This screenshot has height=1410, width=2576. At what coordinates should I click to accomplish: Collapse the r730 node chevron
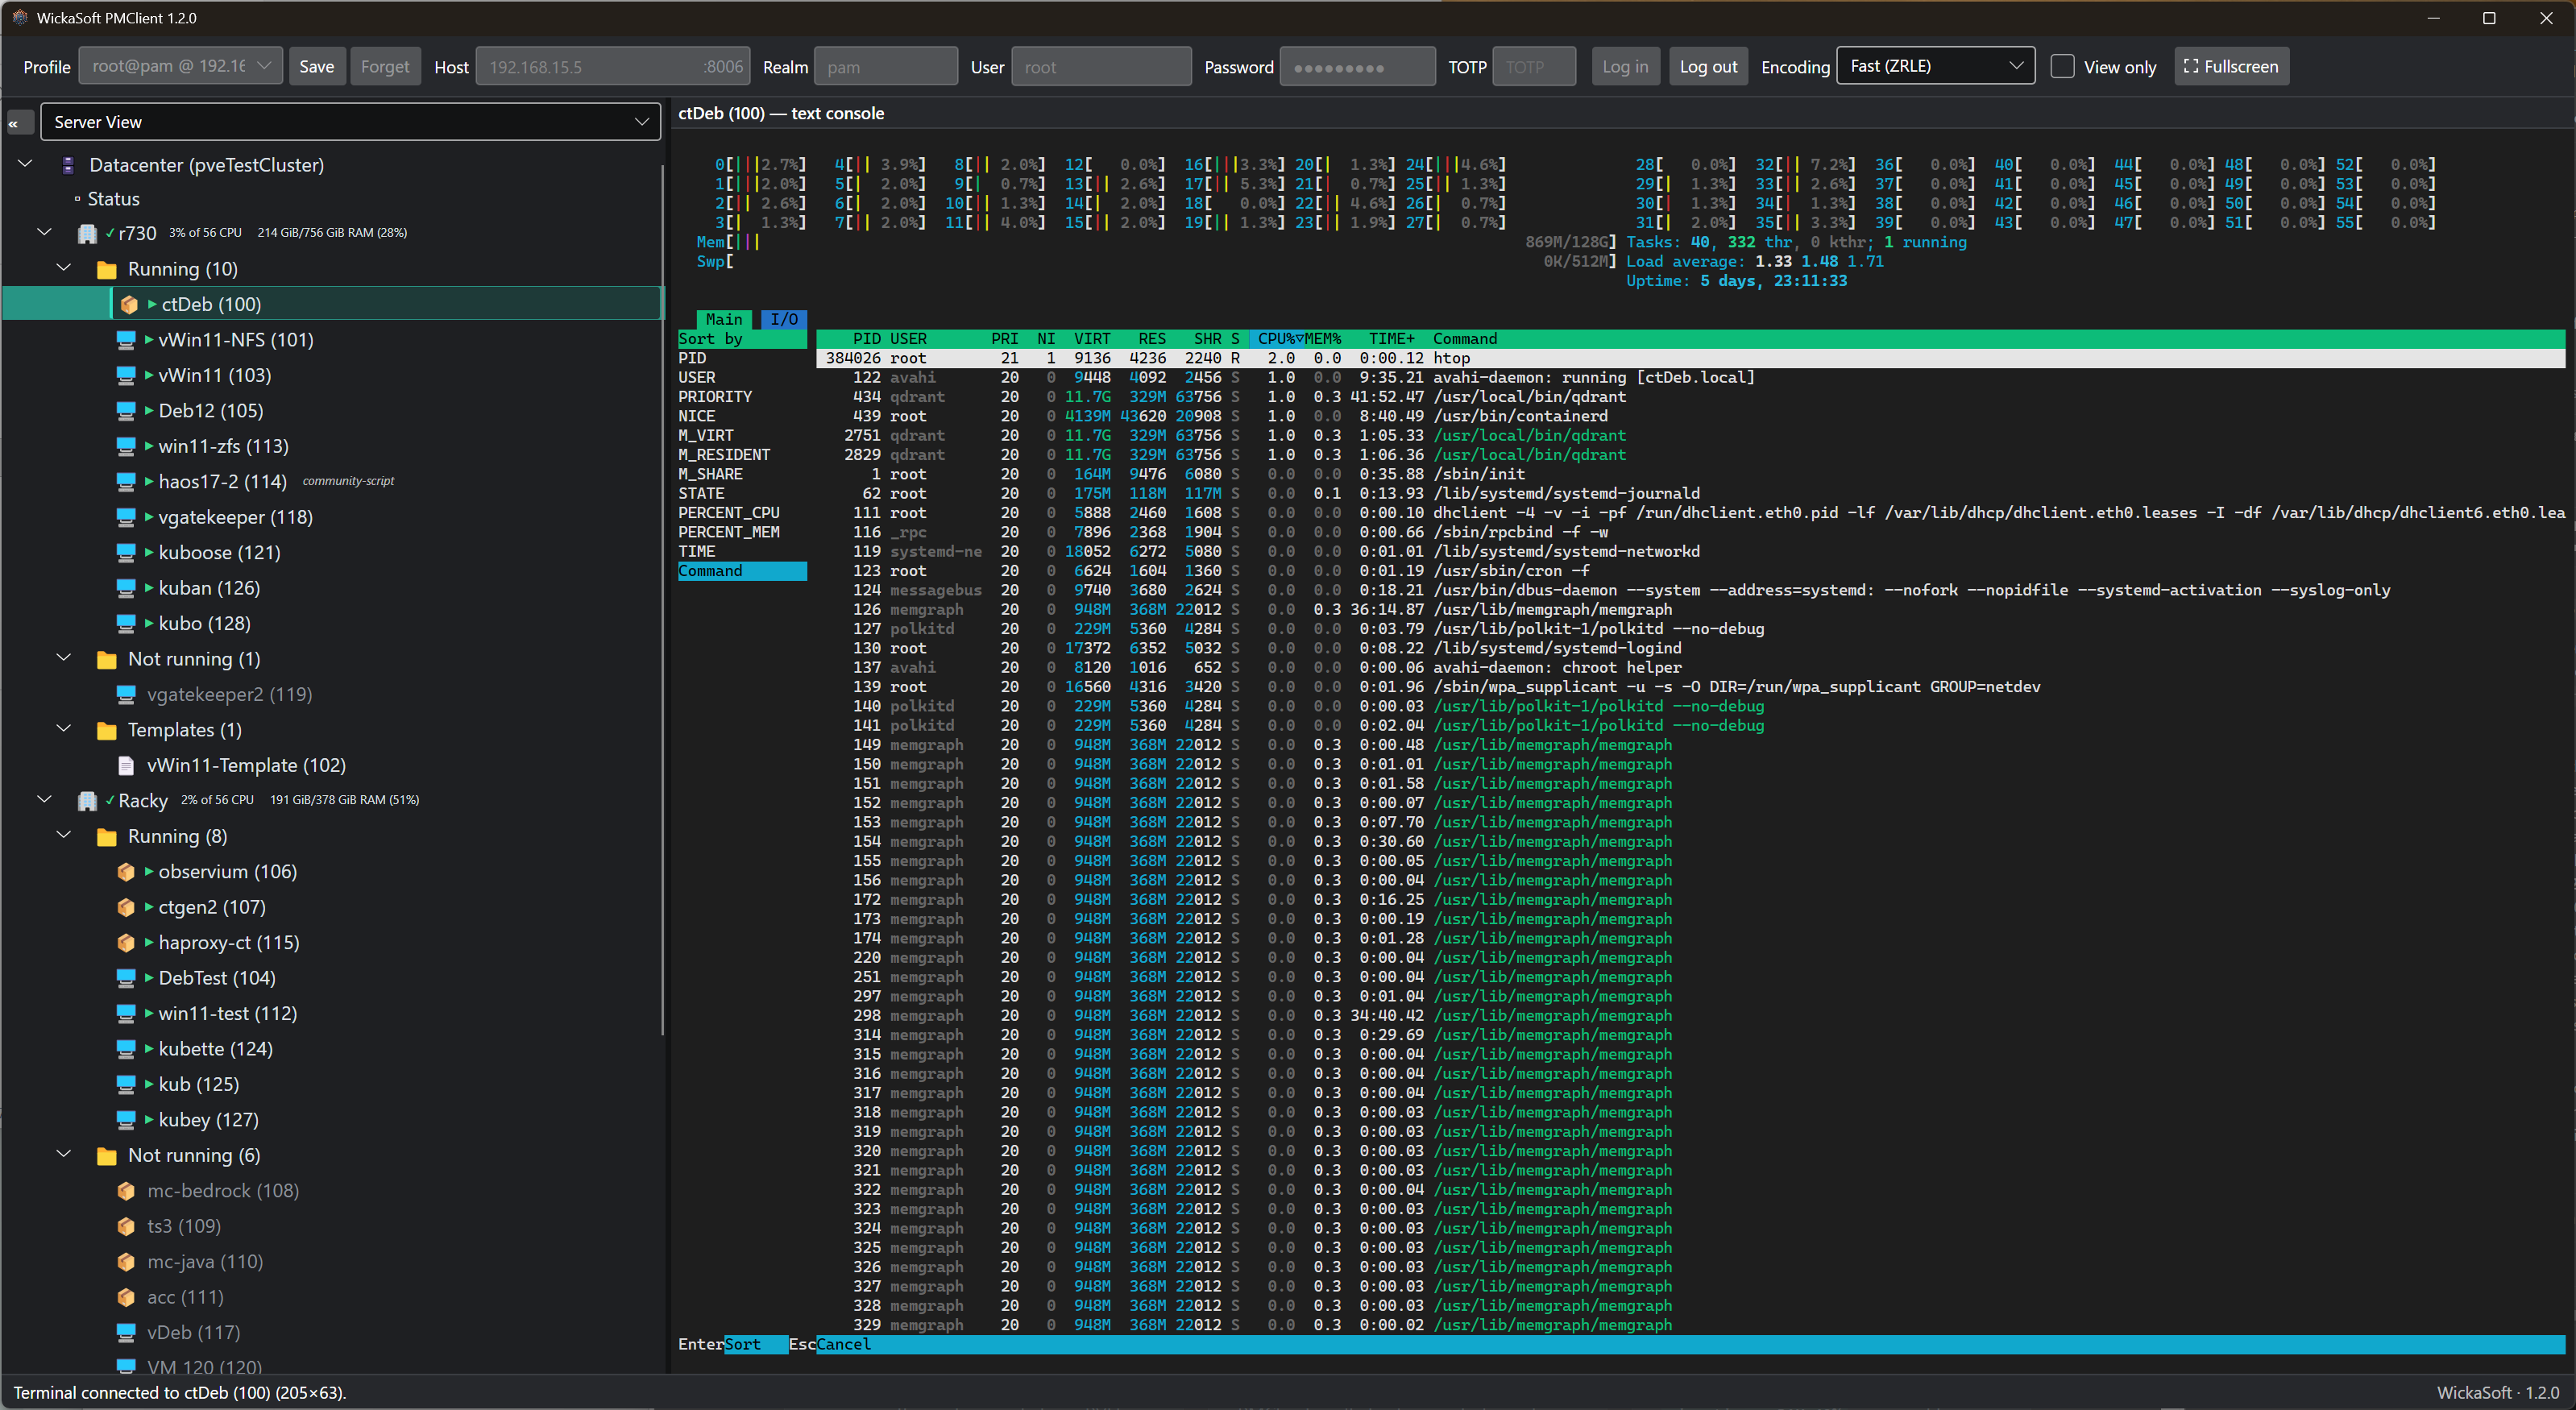[x=44, y=232]
